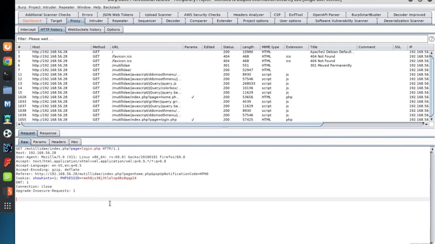Open the OpenAPI Parser tab
The width and height of the screenshot is (435, 244).
point(326,15)
